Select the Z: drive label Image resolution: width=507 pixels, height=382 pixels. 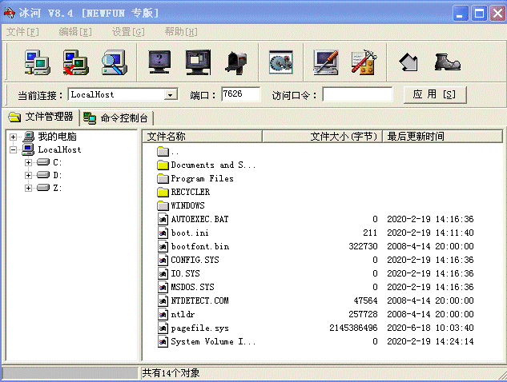57,188
